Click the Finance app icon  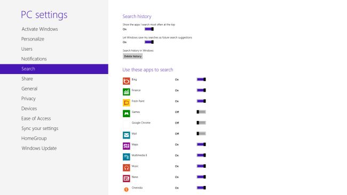pos(127,92)
